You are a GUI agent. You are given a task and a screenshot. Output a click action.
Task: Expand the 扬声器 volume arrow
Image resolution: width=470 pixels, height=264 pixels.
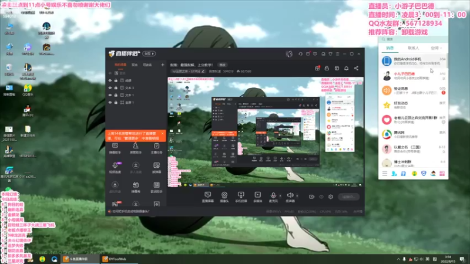click(x=297, y=196)
